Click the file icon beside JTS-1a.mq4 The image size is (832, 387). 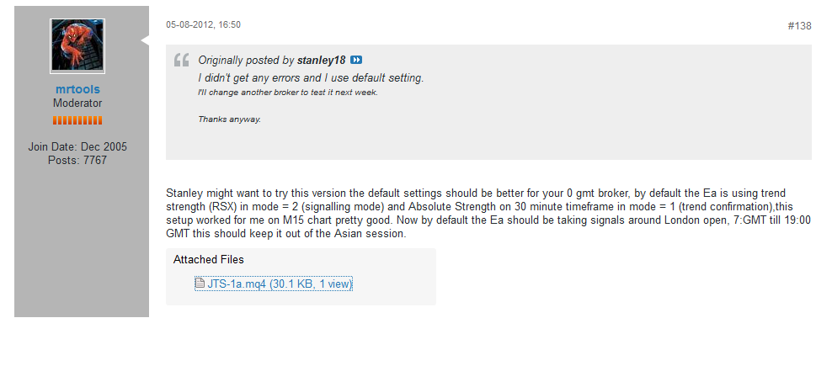point(200,284)
